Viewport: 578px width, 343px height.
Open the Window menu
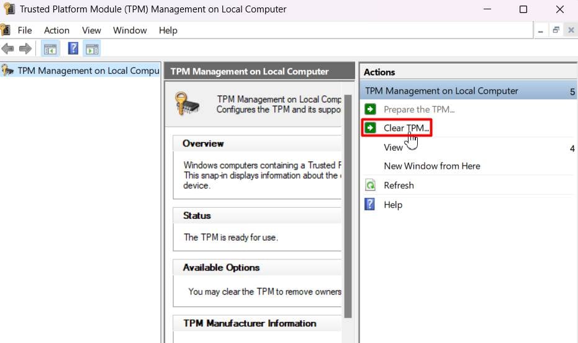coord(130,30)
